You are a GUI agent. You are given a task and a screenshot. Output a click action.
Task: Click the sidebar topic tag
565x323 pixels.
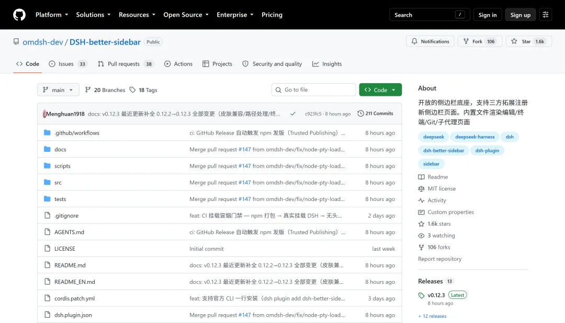(431, 164)
